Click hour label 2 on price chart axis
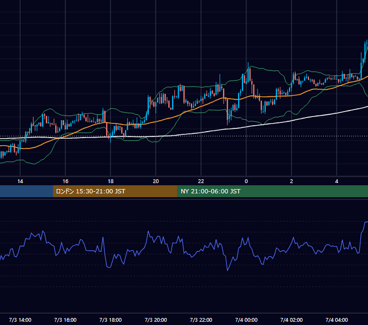 click(292, 181)
